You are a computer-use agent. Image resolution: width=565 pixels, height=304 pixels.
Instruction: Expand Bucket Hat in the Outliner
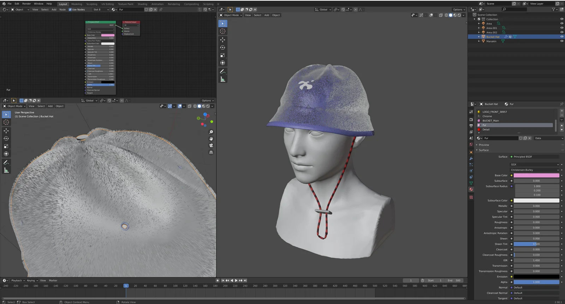(x=479, y=37)
